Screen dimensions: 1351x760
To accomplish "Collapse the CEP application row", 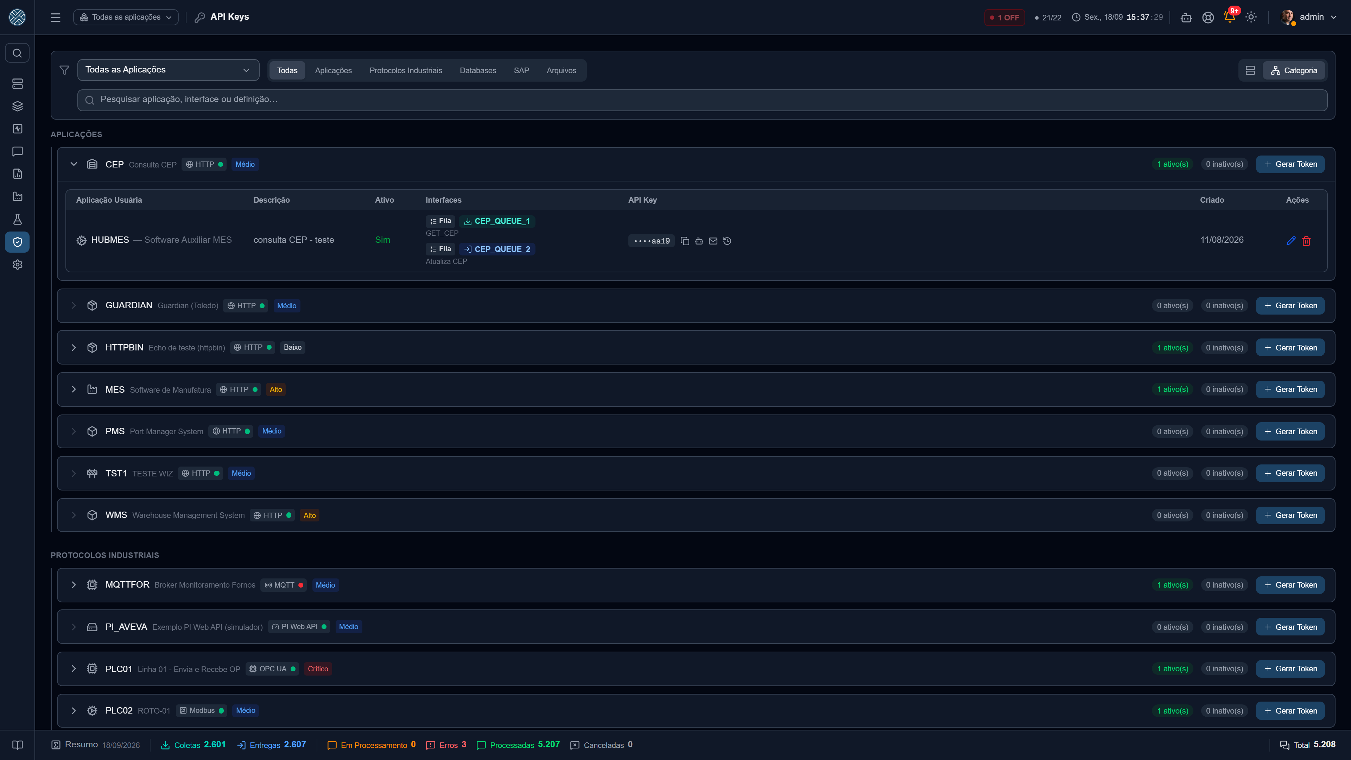I will 74,164.
